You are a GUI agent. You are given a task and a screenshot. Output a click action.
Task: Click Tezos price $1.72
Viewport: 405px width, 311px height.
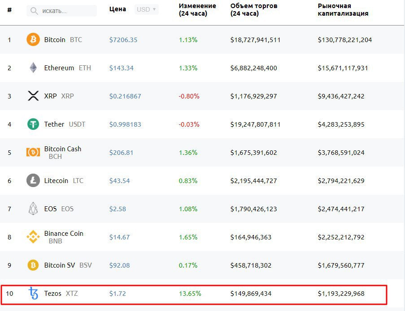pos(118,294)
